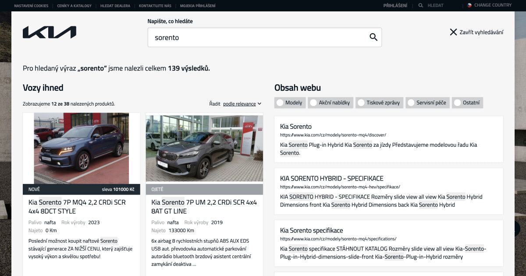Select Hledat dealera in top menu
The height and width of the screenshot is (276, 526).
tap(115, 6)
